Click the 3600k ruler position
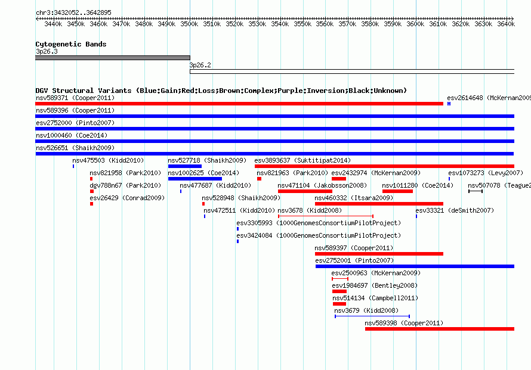The image size is (531, 370). (415, 24)
